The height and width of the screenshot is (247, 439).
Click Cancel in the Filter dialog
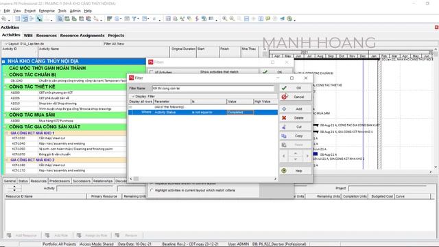(x=296, y=97)
